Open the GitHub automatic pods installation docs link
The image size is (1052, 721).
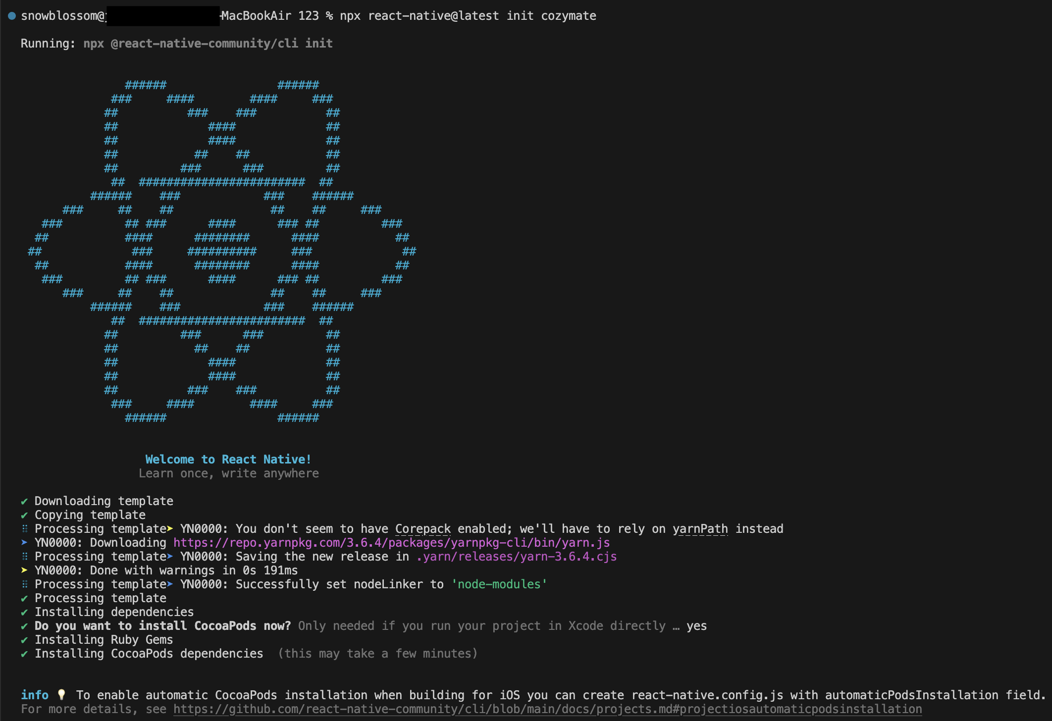(547, 709)
